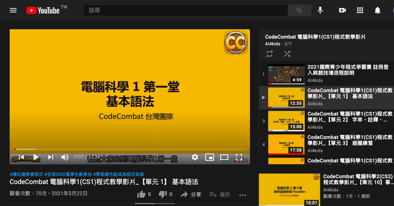Open thumbnail of the 12:35 video
The image size is (394, 206).
tap(286, 98)
